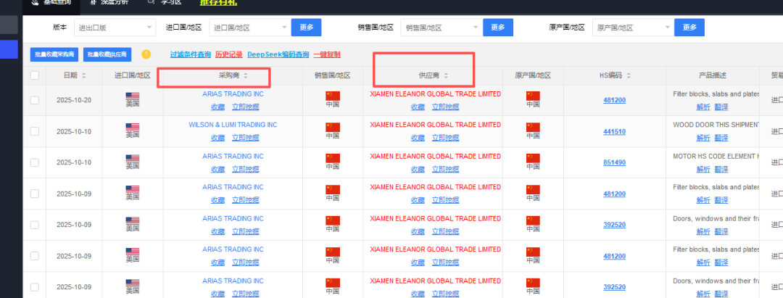Click supplier 收藏 in 2025-10-20 row
Image resolution: width=783 pixels, height=298 pixels.
(x=418, y=107)
